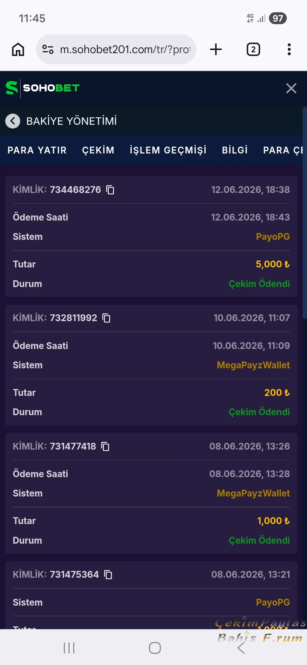307x665 pixels.
Task: Switch to the PARA YATIR tab
Action: click(37, 150)
